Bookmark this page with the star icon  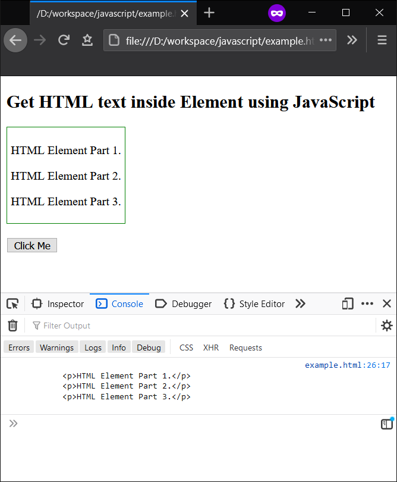coord(86,40)
